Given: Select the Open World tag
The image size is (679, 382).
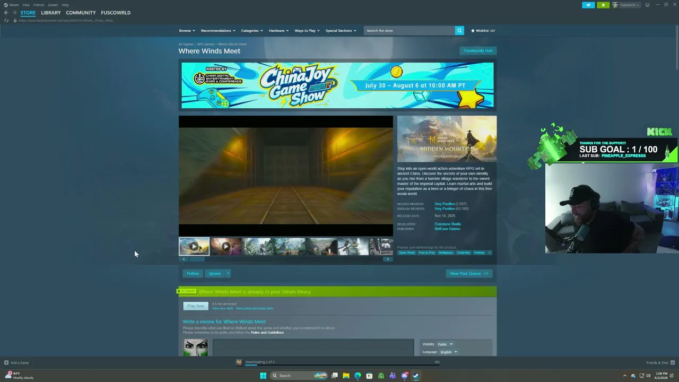Looking at the screenshot, I should [x=406, y=253].
